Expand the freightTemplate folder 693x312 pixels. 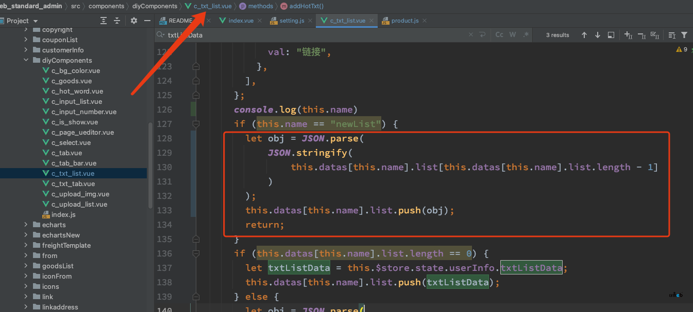coord(26,245)
